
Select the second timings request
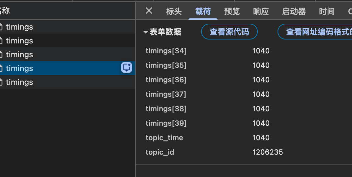point(67,41)
